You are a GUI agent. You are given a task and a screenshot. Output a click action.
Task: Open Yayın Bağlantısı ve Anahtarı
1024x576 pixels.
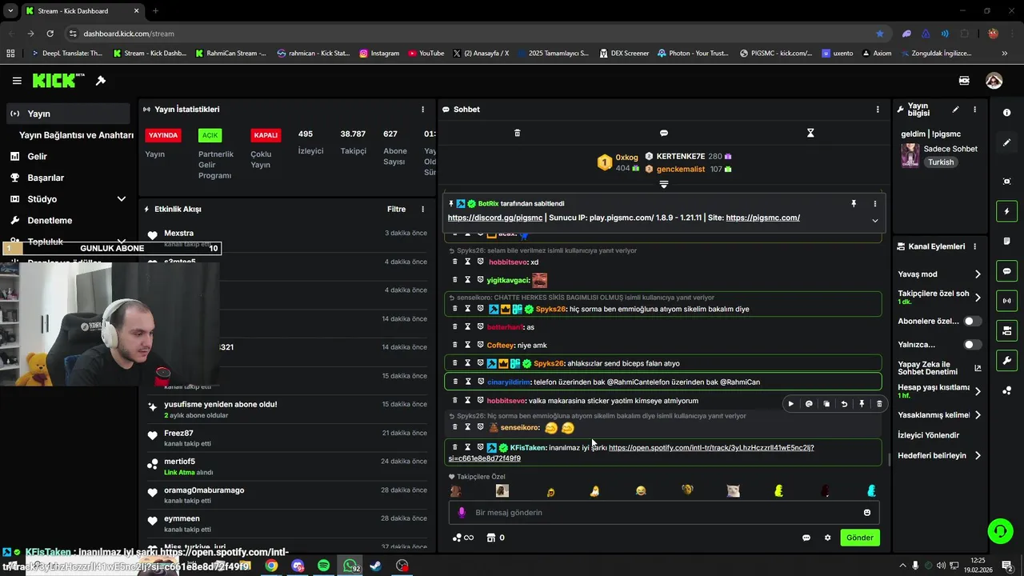point(76,135)
